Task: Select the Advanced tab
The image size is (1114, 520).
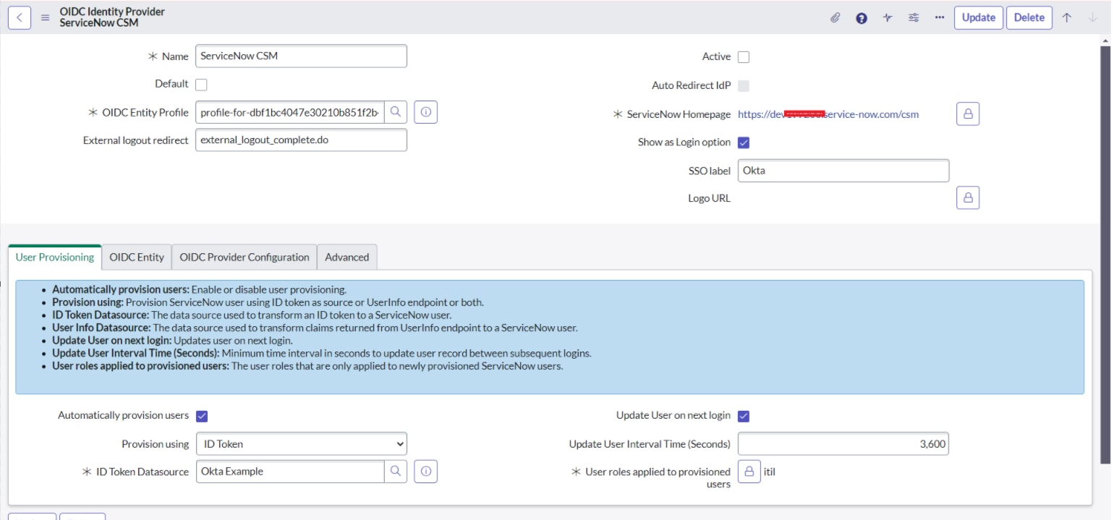Action: (x=347, y=257)
